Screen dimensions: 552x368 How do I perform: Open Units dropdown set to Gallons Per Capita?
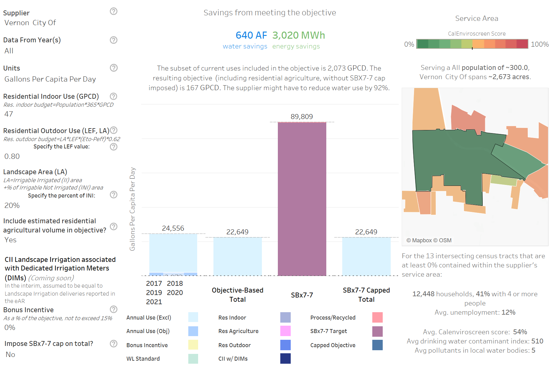pyautogui.click(x=50, y=79)
